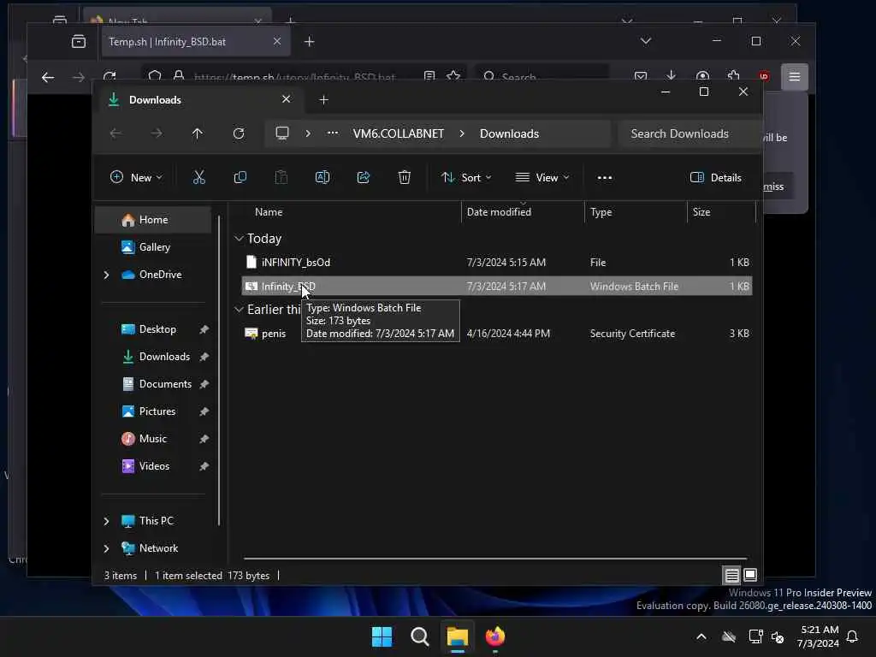Click the Paste clipboard icon in toolbar
Screen dimensions: 876x657
pos(281,178)
